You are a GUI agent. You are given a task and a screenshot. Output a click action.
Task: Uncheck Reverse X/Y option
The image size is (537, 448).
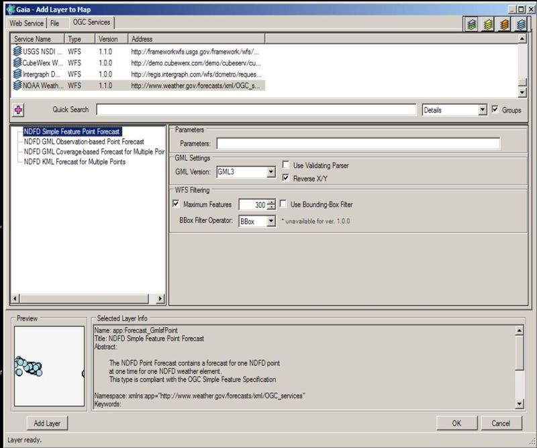(286, 178)
